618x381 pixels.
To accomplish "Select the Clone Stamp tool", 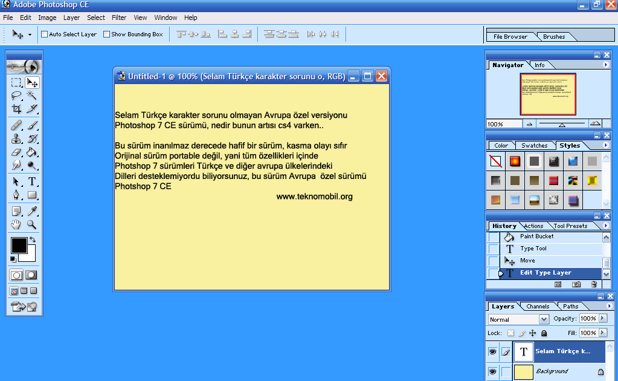I will click(x=16, y=139).
